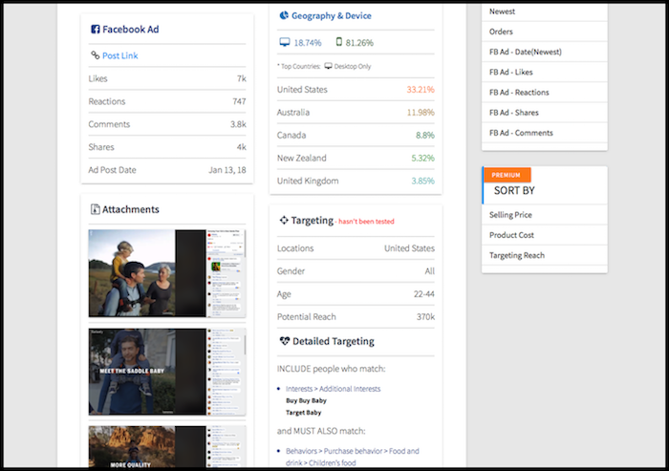Click the Geography & Device pie chart icon
Viewport: 669px width, 471px height.
click(284, 15)
